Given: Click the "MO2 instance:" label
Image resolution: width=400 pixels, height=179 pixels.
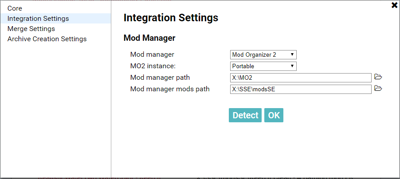Looking at the screenshot, I should click(153, 66).
